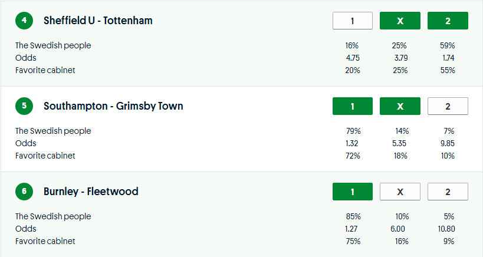Select away win (2) for Southampton - Grimsby Town
This screenshot has width=483, height=257.
tap(448, 107)
